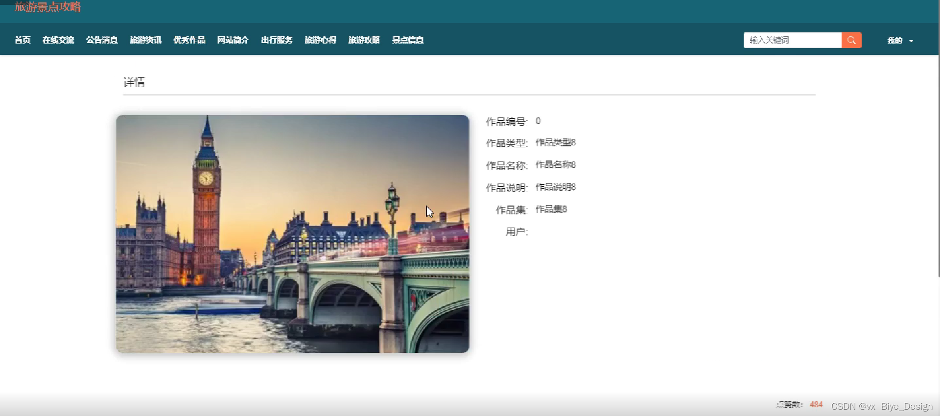Click the 详情 section heading
Viewport: 940px width, 416px height.
[134, 82]
